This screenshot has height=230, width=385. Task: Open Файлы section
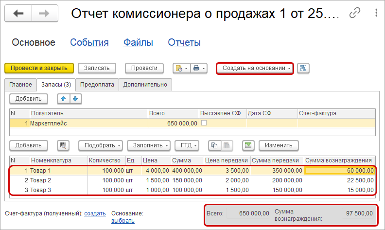138,42
